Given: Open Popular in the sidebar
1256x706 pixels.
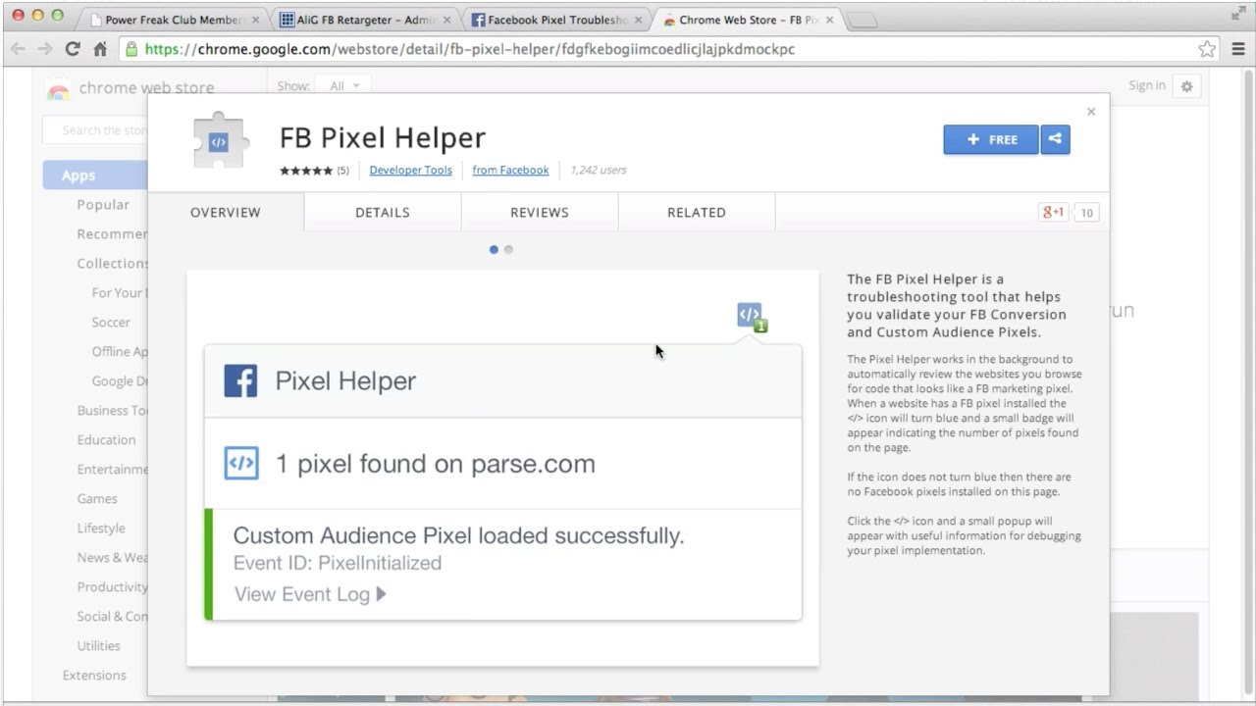Looking at the screenshot, I should tap(103, 205).
